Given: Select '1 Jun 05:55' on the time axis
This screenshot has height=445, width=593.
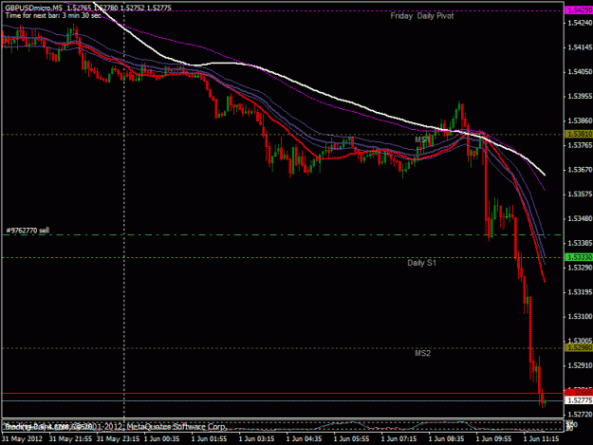Looking at the screenshot, I should click(x=351, y=439).
